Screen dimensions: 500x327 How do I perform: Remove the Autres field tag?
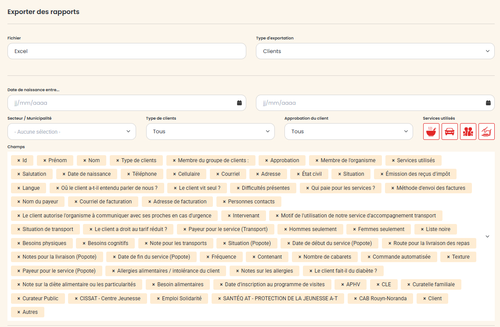pyautogui.click(x=19, y=312)
